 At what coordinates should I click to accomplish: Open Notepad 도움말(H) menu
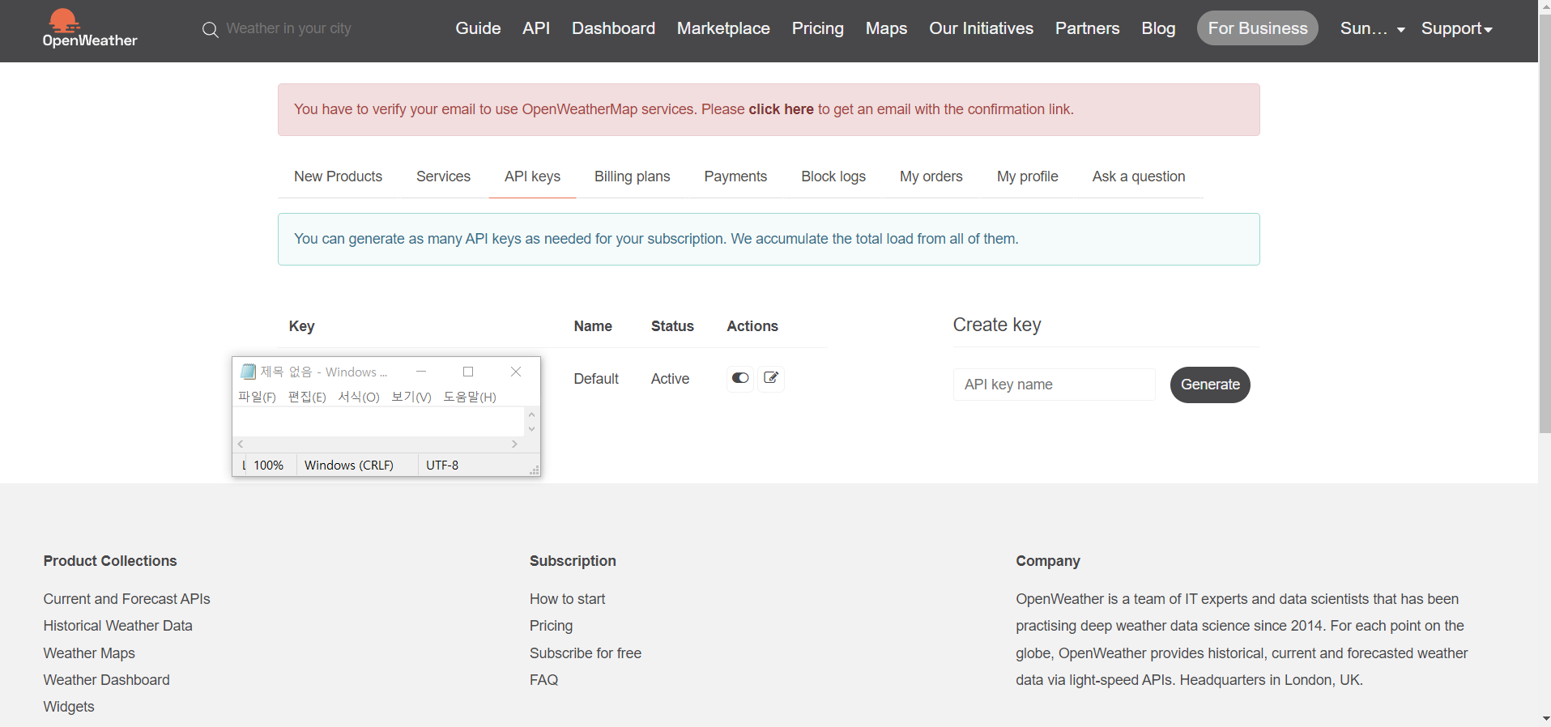click(x=470, y=397)
